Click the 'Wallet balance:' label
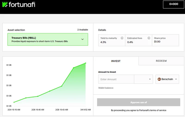185x117 pixels. point(106,88)
